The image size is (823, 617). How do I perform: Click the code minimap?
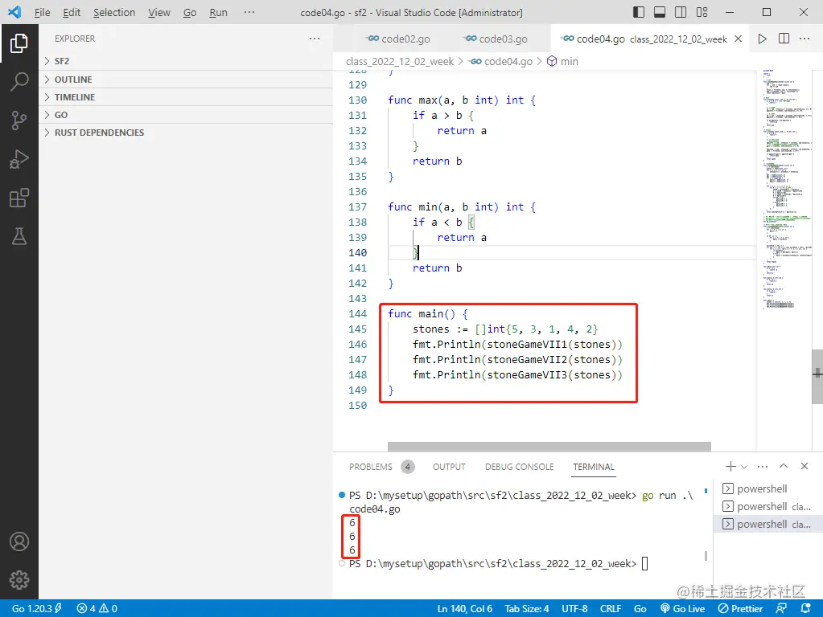(784, 190)
